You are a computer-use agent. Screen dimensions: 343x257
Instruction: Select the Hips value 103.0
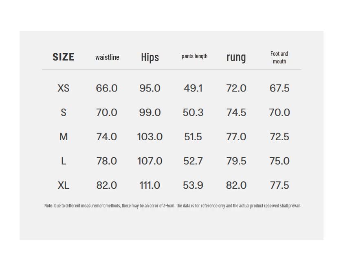(150, 137)
